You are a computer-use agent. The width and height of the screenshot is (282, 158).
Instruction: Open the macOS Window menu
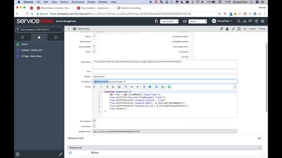click(103, 2)
